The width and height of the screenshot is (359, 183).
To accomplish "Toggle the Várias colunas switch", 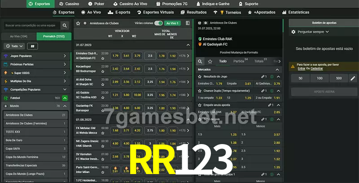I will (x=158, y=23).
